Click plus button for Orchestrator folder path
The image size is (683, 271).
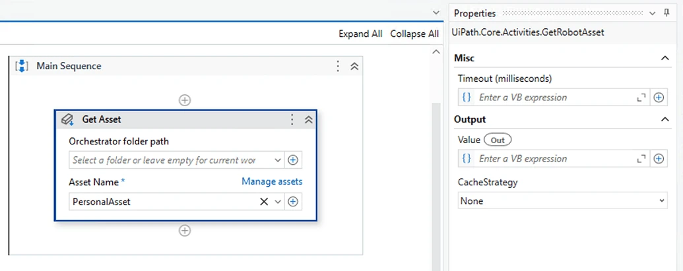tap(293, 160)
